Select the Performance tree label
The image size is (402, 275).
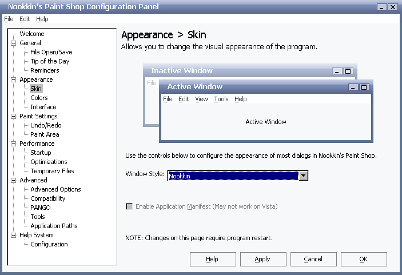tap(37, 144)
